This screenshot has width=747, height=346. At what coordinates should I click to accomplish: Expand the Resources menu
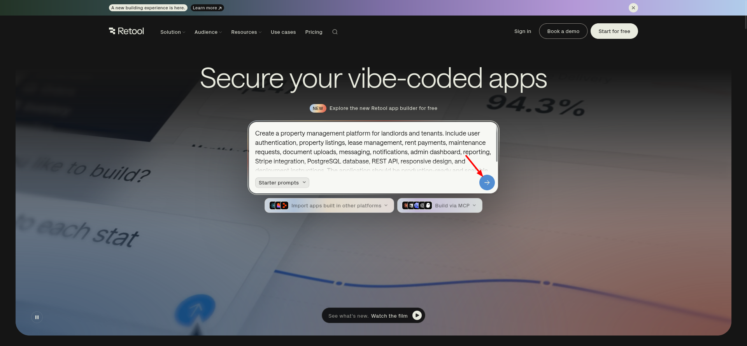(x=246, y=32)
